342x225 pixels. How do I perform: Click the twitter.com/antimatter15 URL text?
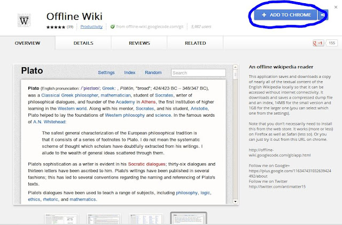point(277,187)
